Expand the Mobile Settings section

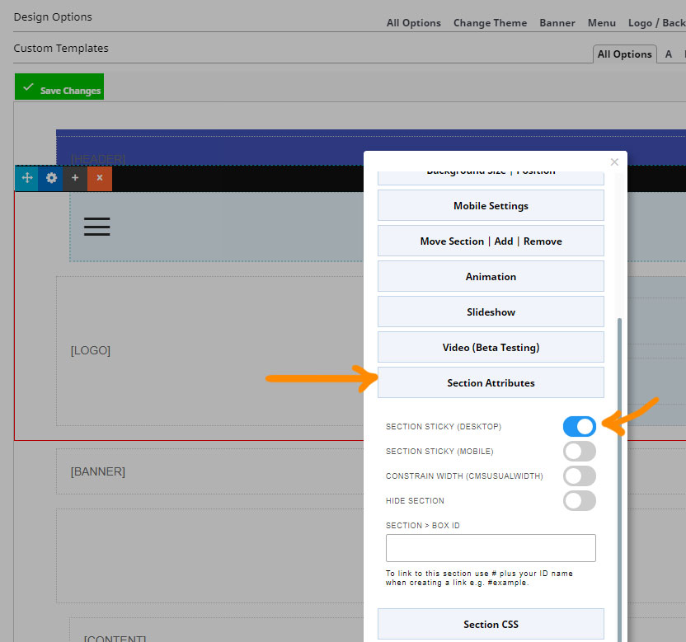pos(491,206)
